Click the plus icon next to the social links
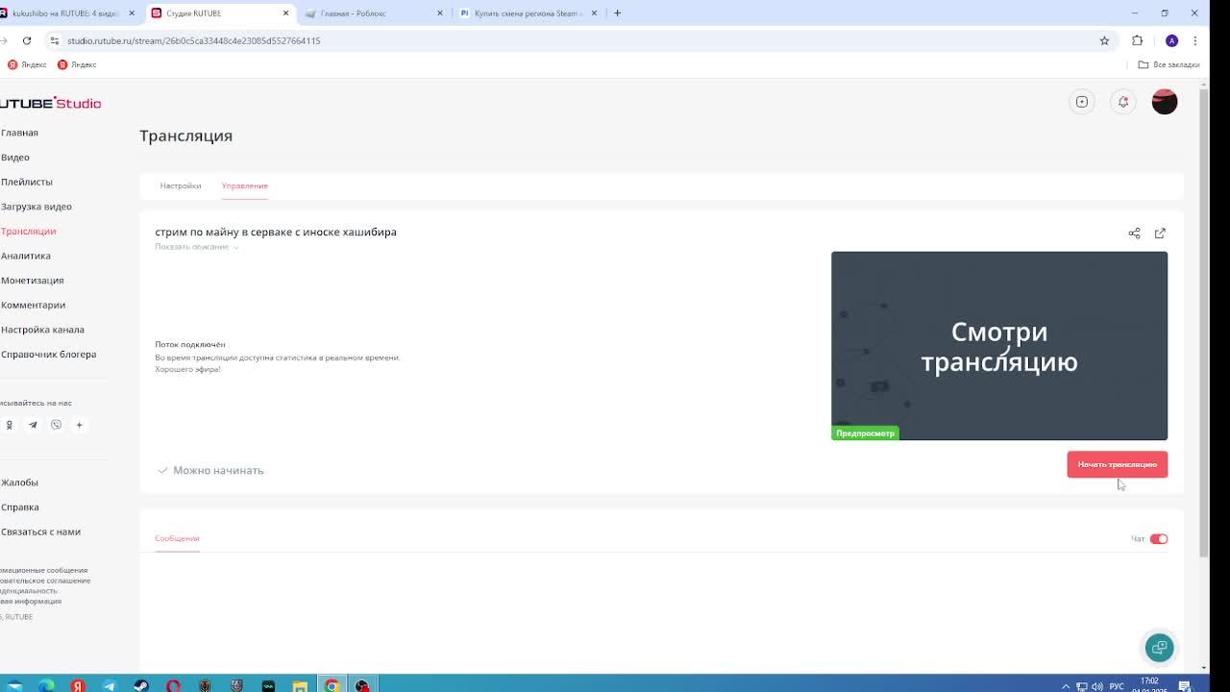 click(80, 425)
